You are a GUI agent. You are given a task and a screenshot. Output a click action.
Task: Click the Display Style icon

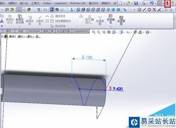pyautogui.click(x=121, y=32)
